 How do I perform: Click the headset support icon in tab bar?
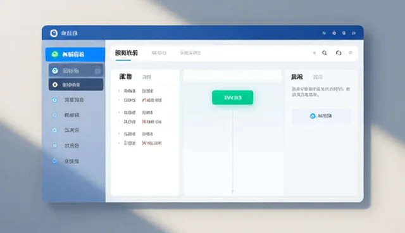tap(339, 53)
